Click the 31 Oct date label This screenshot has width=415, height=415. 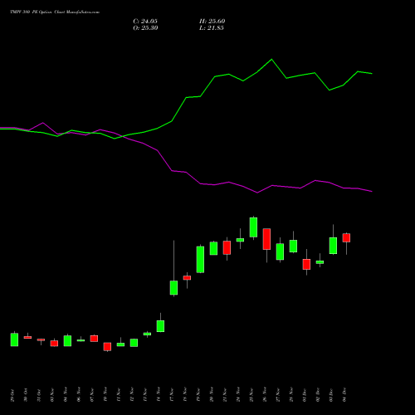pos(39,395)
